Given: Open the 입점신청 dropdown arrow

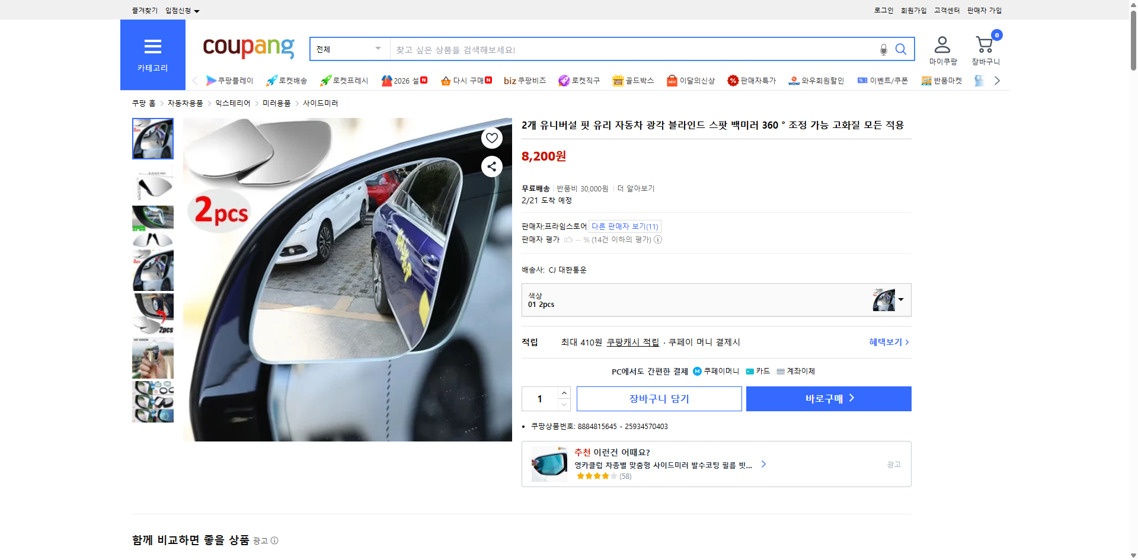Looking at the screenshot, I should 197,10.
